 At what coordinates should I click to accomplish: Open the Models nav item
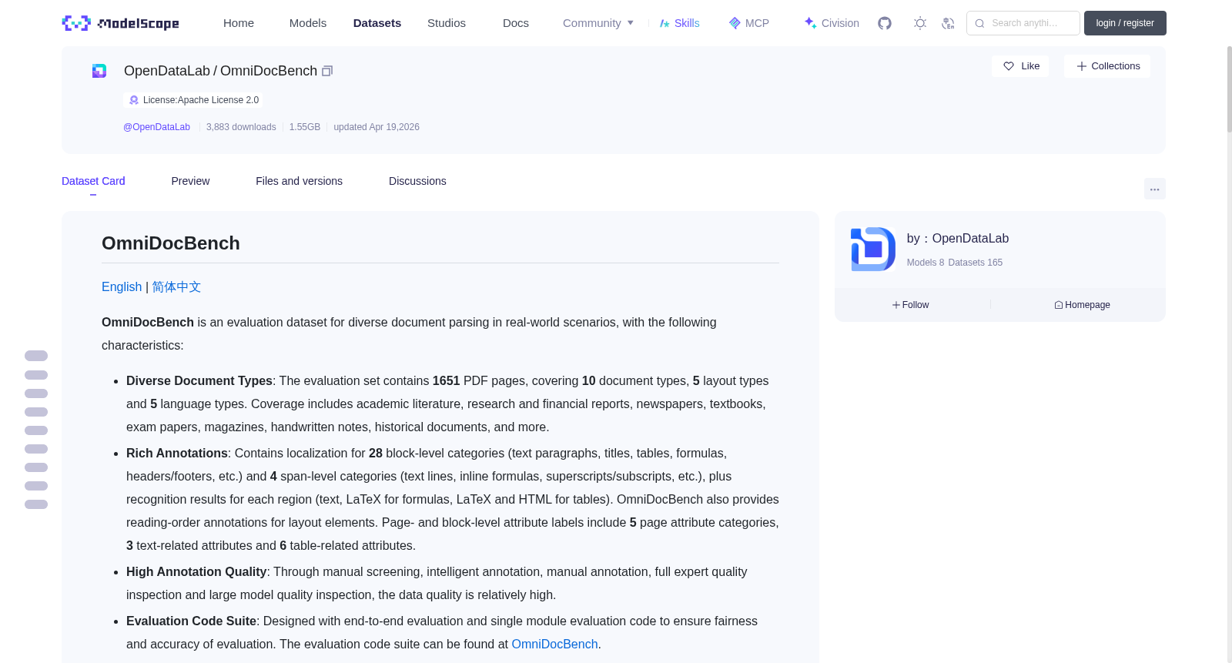[x=308, y=23]
